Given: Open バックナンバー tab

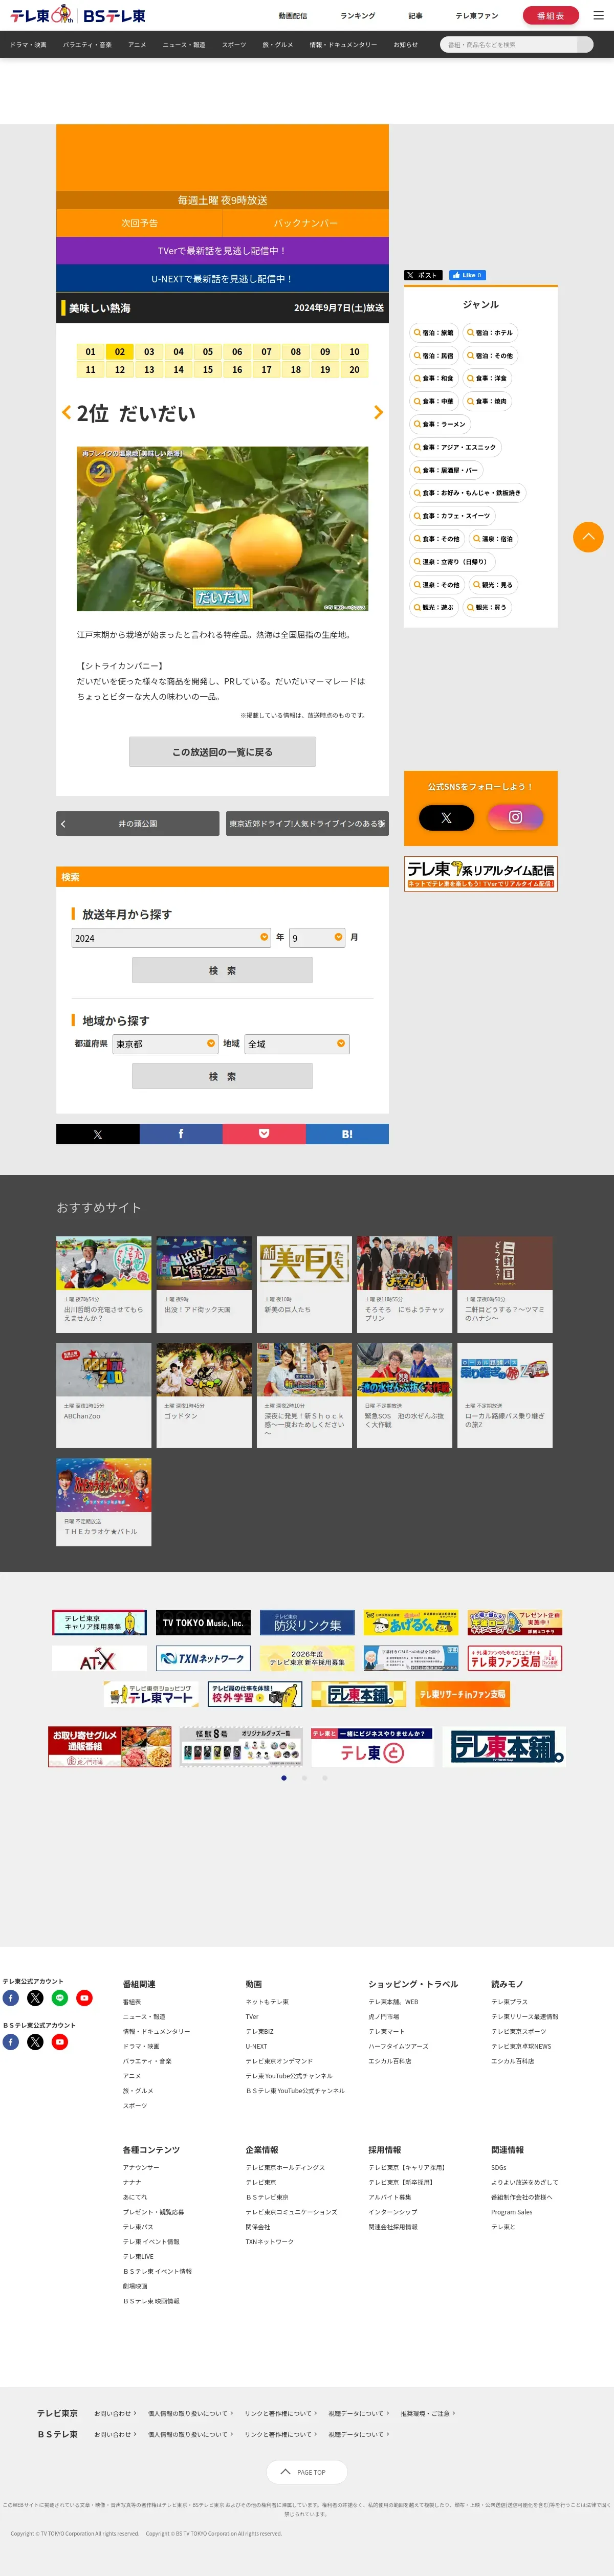Looking at the screenshot, I should pos(305,223).
